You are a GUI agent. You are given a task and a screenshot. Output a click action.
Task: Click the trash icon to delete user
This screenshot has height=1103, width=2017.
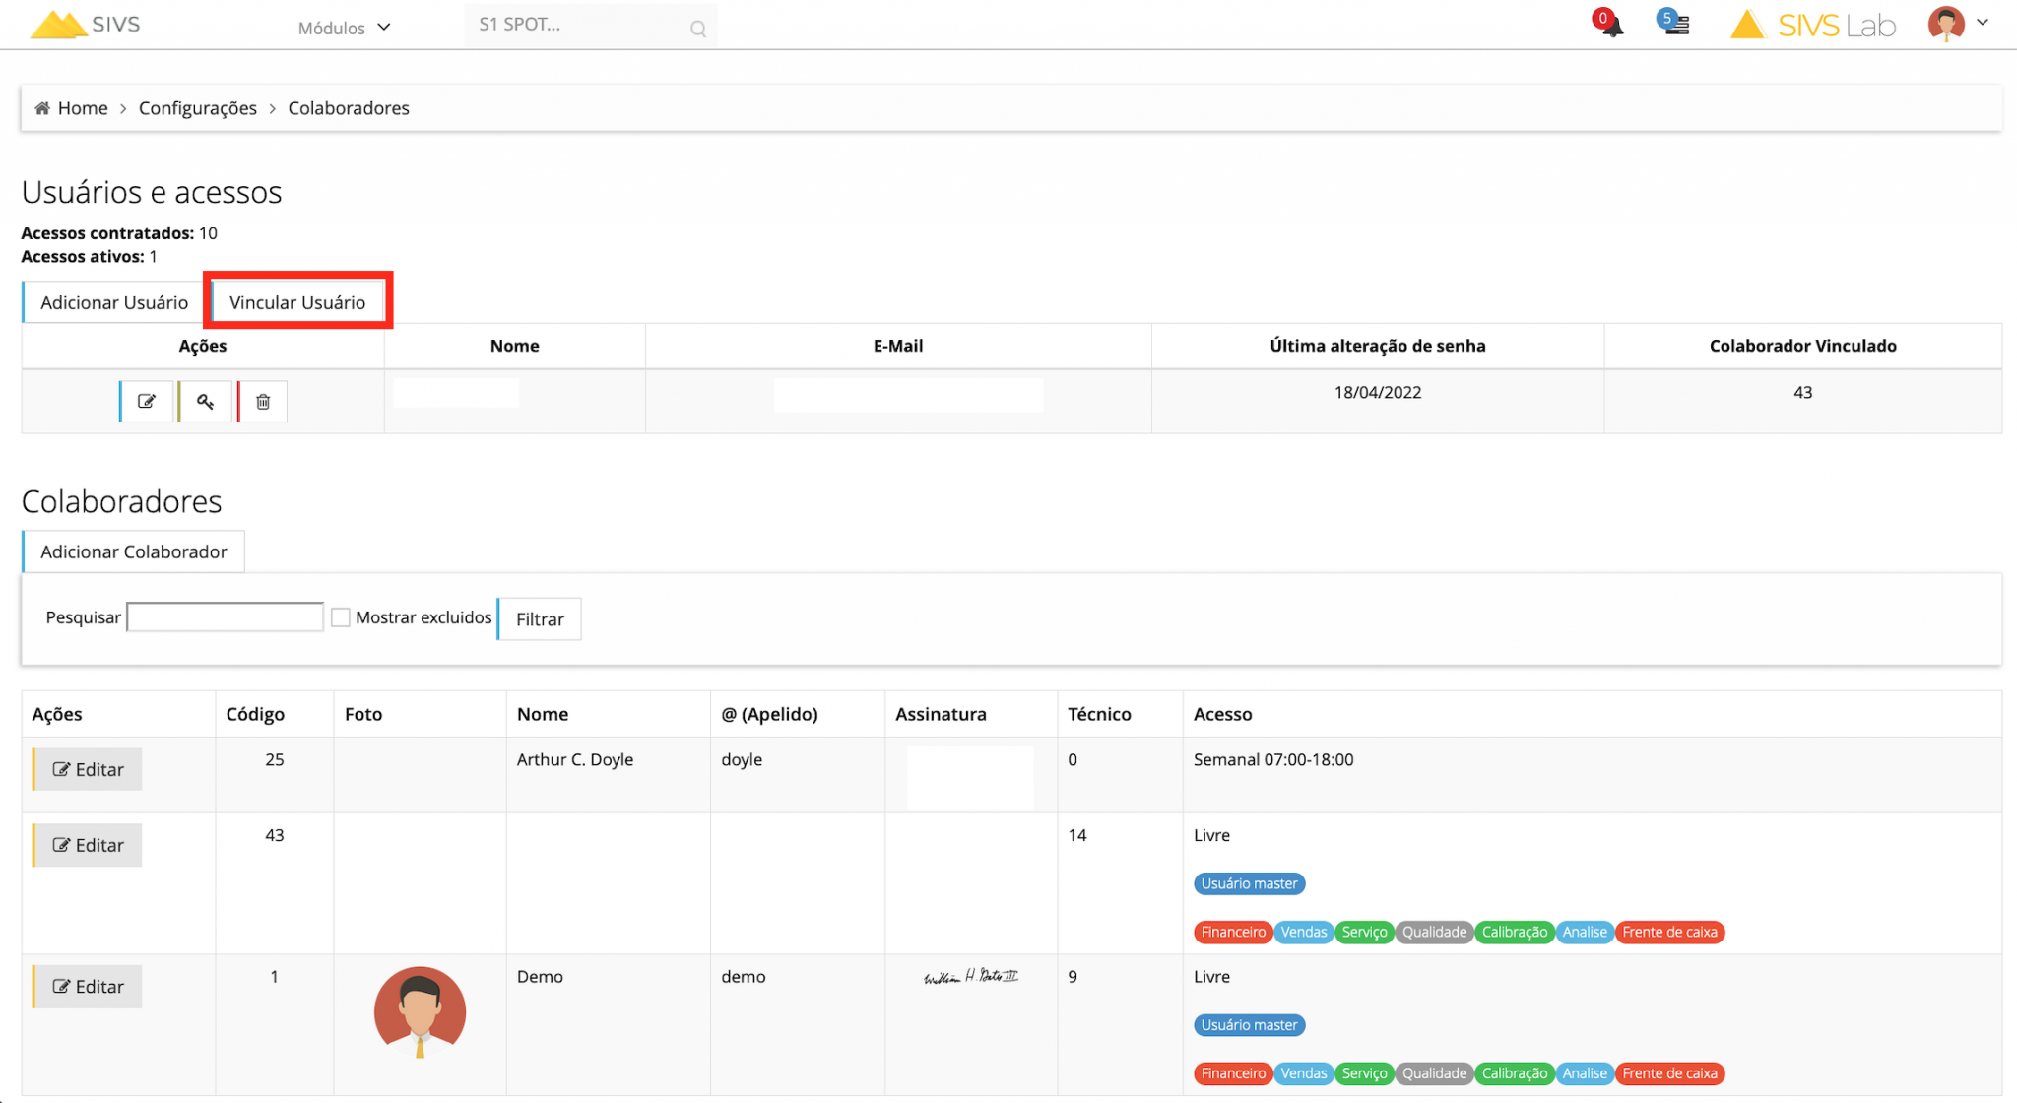tap(263, 401)
